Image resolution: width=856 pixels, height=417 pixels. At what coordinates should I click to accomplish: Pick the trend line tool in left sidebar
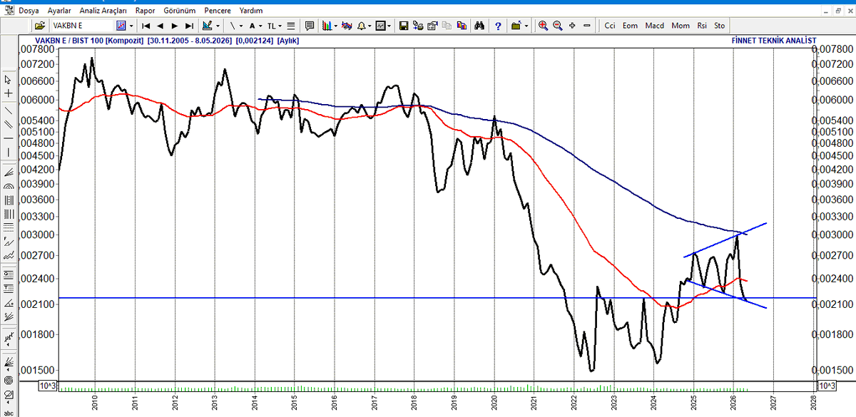click(9, 110)
